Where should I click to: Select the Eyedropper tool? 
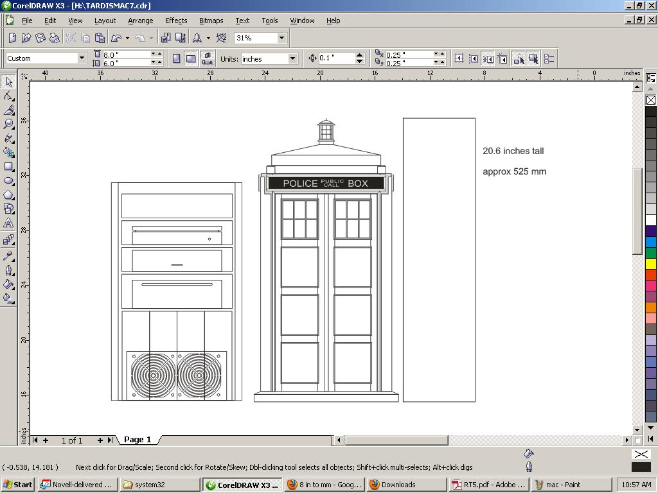(x=8, y=255)
